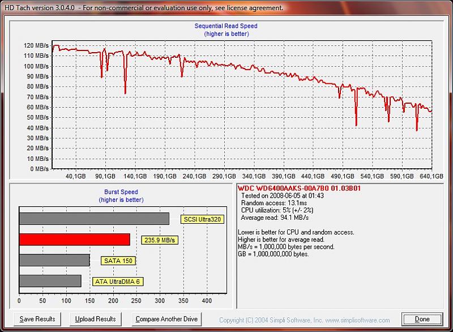Click the MB/s = 1,000,000 bytes note
This screenshot has width=453, height=332.
pyautogui.click(x=286, y=247)
